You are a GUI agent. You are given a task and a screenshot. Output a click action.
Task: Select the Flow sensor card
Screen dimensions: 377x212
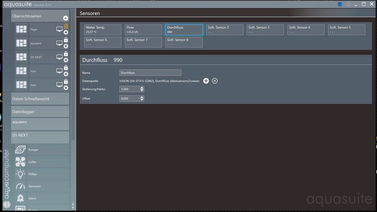[x=144, y=30]
